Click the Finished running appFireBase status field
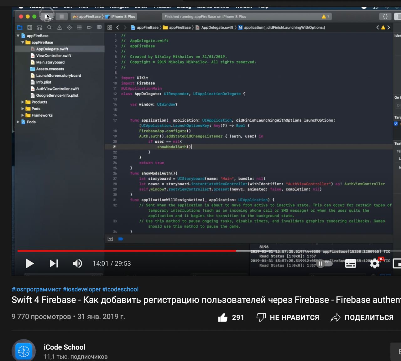 coord(247,17)
